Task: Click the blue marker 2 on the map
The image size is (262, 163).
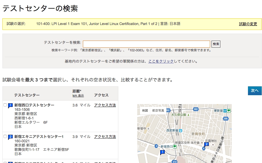Action: click(x=207, y=144)
